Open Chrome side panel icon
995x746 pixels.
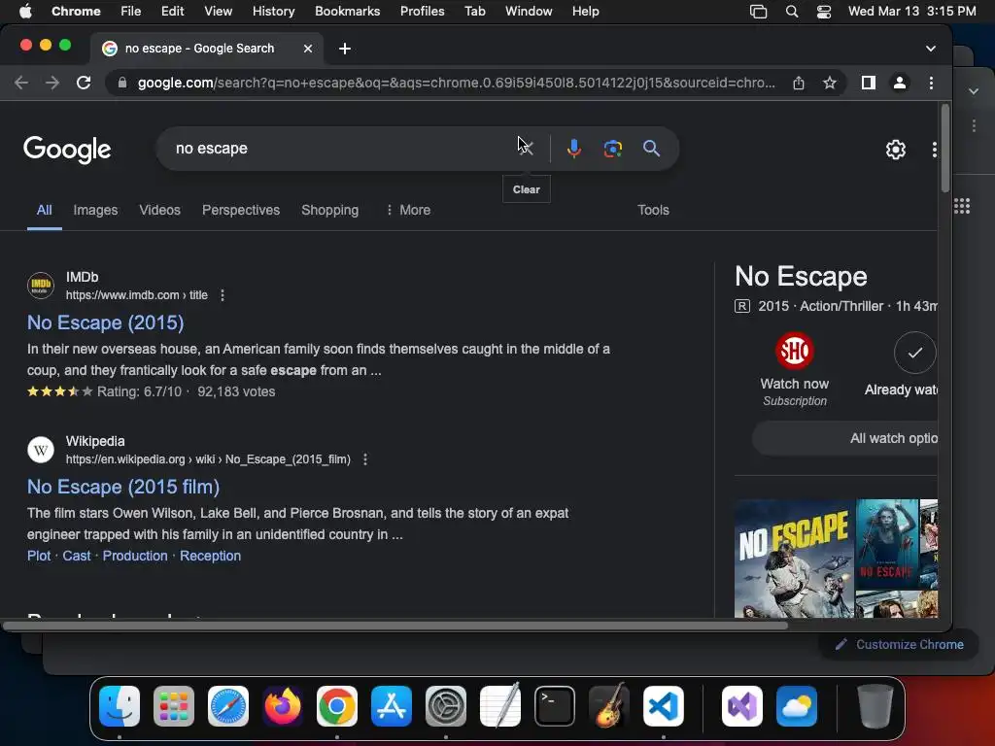click(x=868, y=83)
